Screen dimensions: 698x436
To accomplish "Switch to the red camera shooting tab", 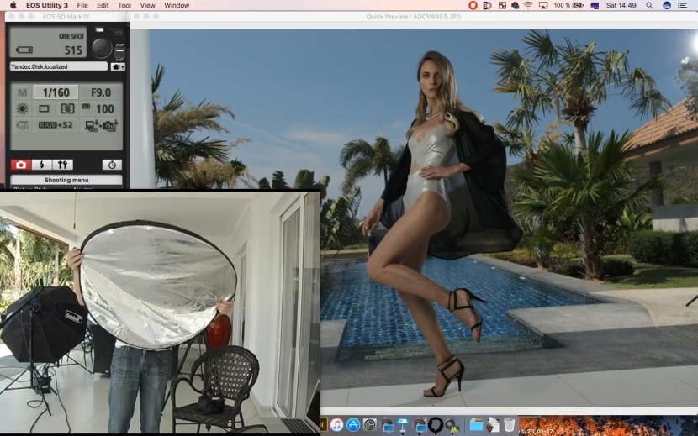I will tap(20, 165).
